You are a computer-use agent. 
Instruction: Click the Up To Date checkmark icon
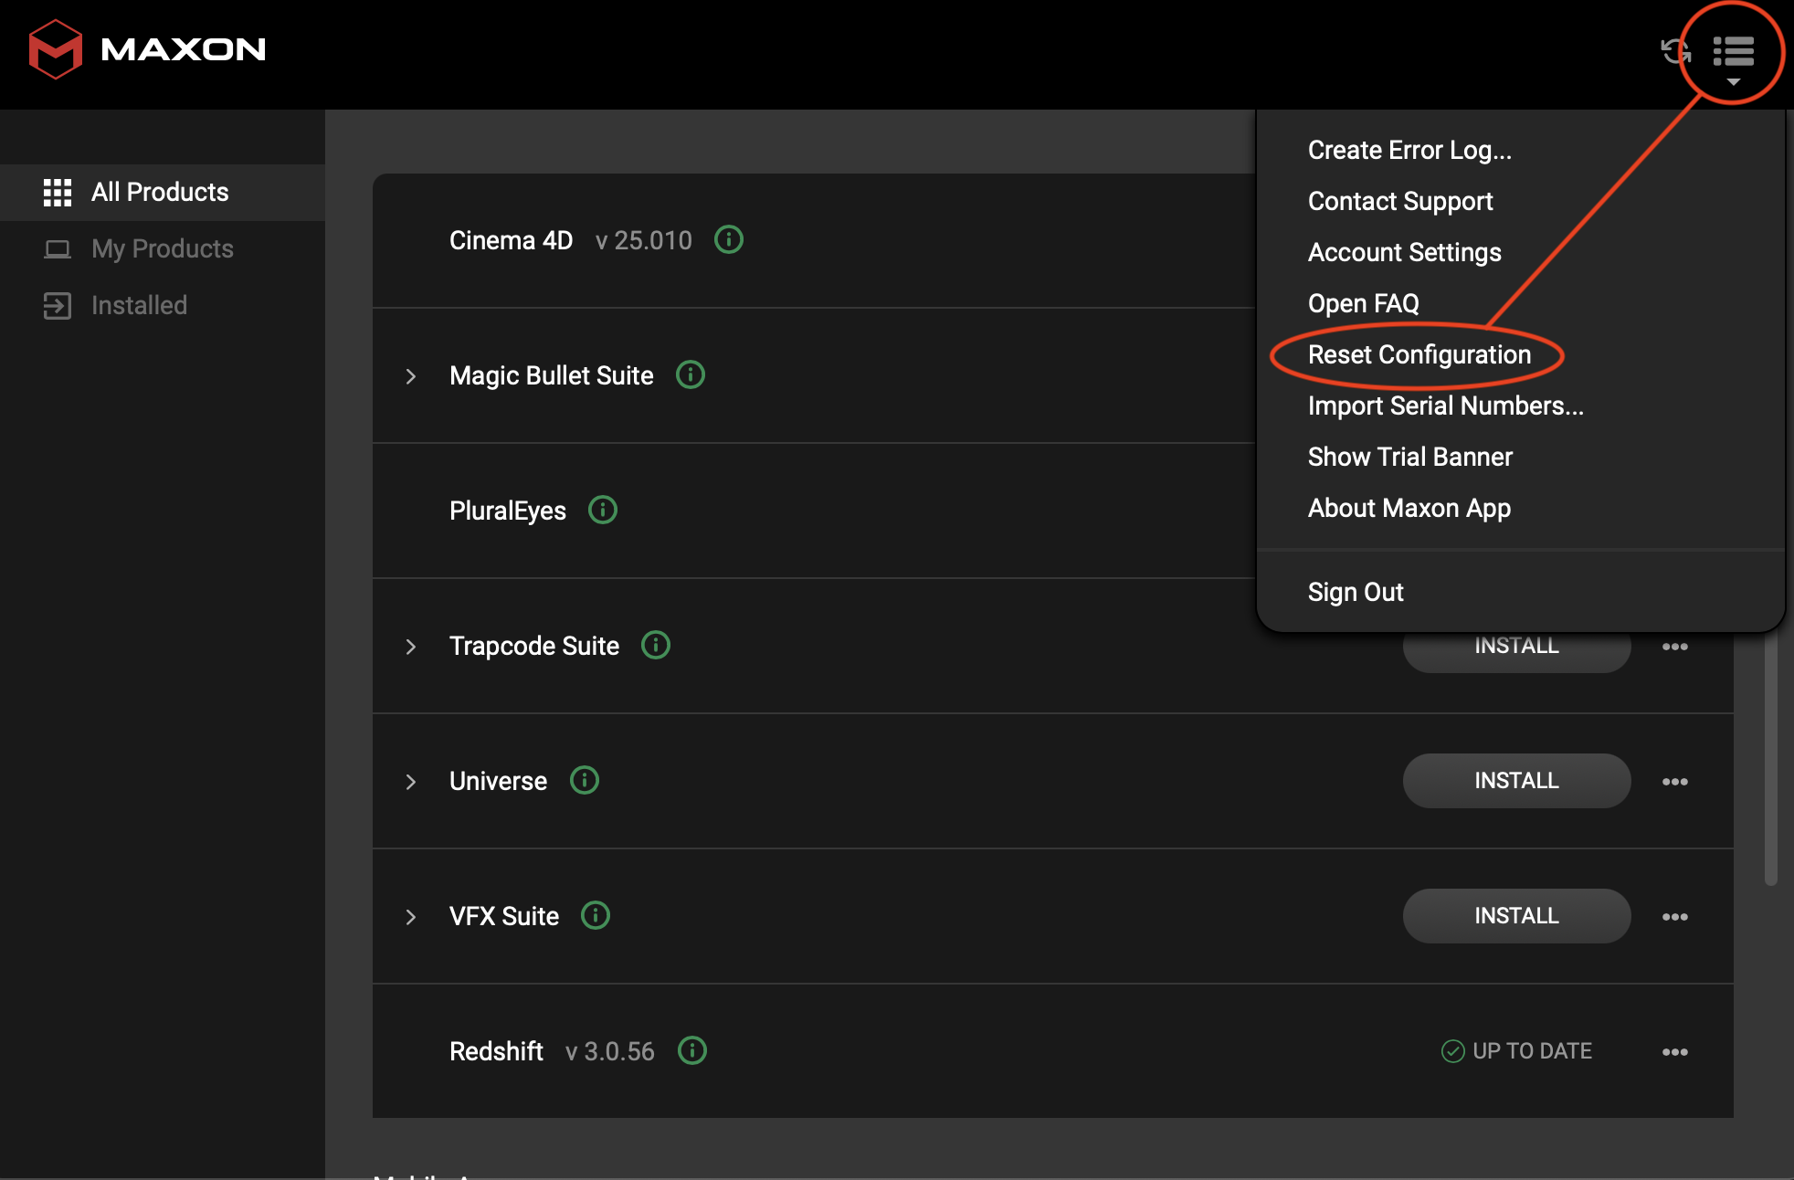pos(1452,1052)
